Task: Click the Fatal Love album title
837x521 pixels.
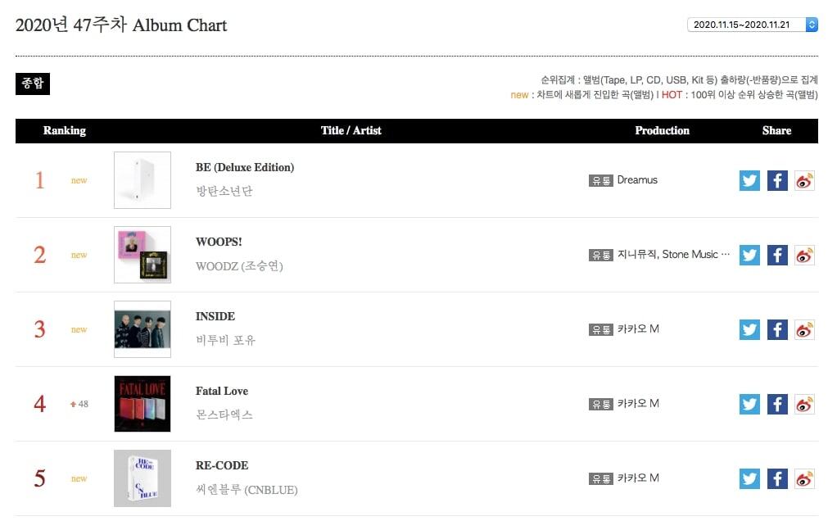Action: click(x=222, y=391)
